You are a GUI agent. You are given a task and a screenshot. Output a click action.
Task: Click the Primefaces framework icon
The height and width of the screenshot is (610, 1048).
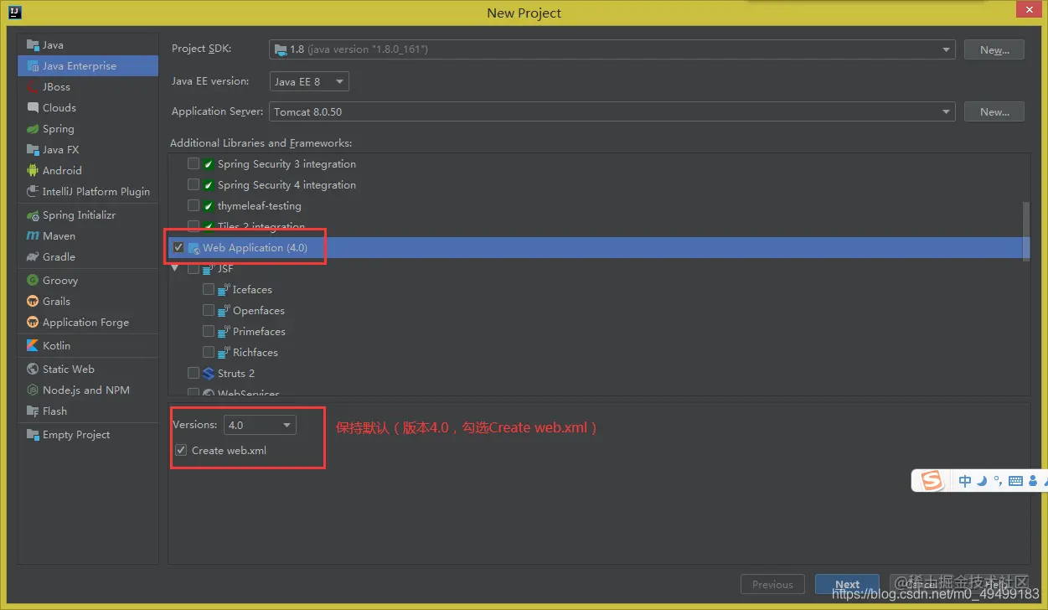pyautogui.click(x=224, y=332)
